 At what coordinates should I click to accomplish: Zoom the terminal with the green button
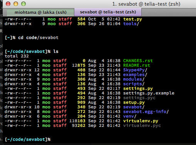click(x=23, y=4)
